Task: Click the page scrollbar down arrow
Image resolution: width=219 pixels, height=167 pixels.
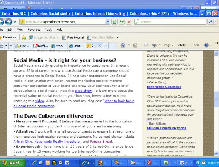Action: point(216,154)
